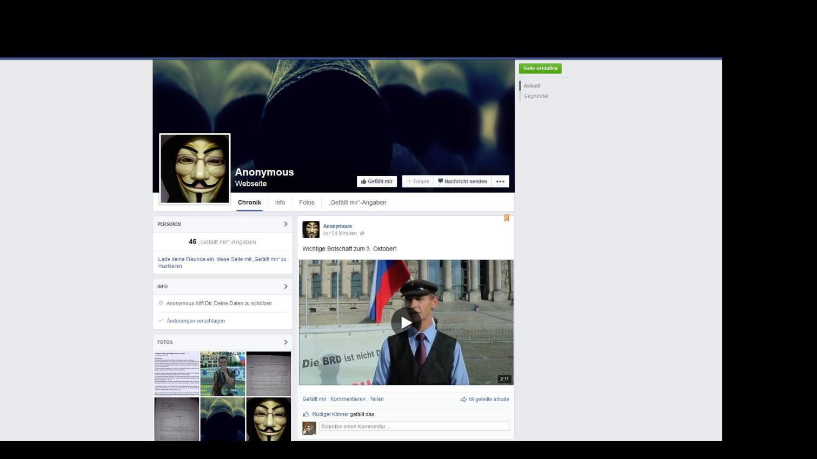Click the invite friends link in Personen box
817x459 pixels.
[222, 262]
